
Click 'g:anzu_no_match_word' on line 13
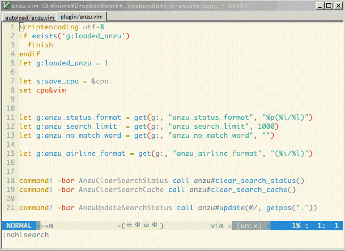tap(79, 136)
